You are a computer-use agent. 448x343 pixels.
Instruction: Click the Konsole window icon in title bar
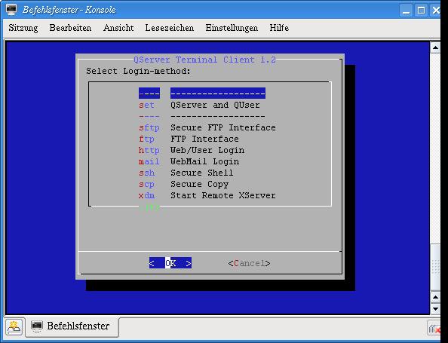coord(11,10)
